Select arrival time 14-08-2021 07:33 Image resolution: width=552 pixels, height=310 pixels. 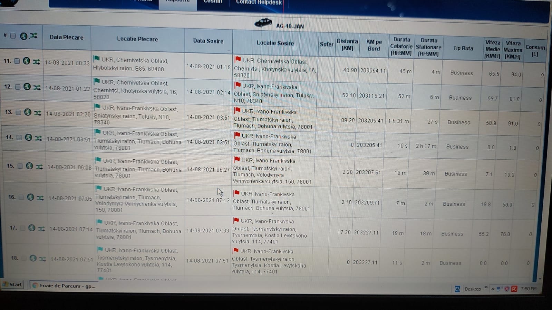(x=207, y=231)
